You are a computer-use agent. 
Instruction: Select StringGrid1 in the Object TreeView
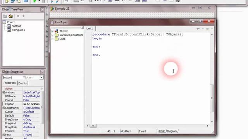coord(18,30)
